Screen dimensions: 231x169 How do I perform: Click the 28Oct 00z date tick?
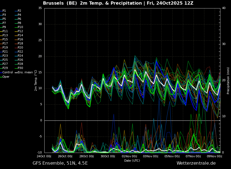coord(87,156)
